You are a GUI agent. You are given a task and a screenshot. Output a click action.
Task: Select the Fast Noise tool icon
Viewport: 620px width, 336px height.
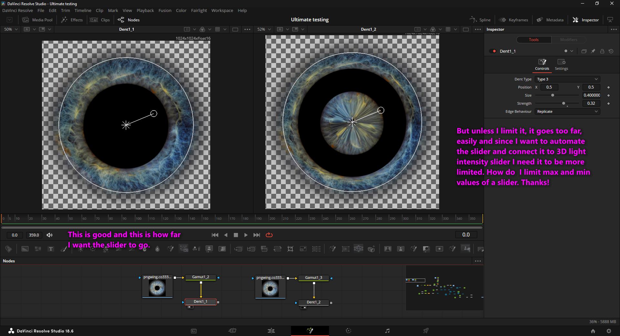[x=38, y=249]
